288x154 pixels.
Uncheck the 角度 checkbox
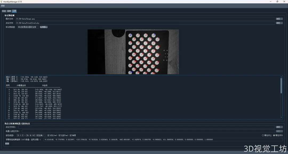[73, 135]
